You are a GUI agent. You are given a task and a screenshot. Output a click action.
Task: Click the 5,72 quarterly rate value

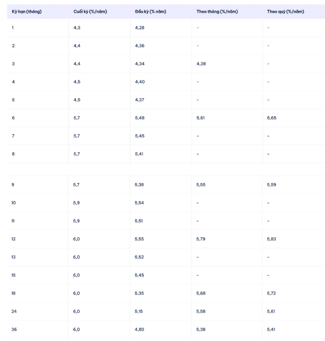(x=272, y=293)
